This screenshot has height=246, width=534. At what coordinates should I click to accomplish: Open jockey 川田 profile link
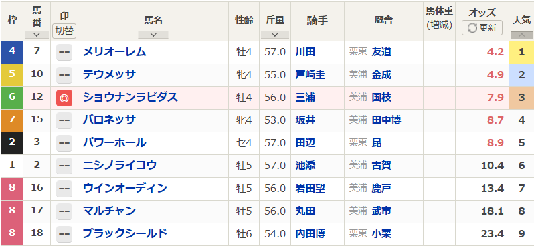tap(306, 52)
